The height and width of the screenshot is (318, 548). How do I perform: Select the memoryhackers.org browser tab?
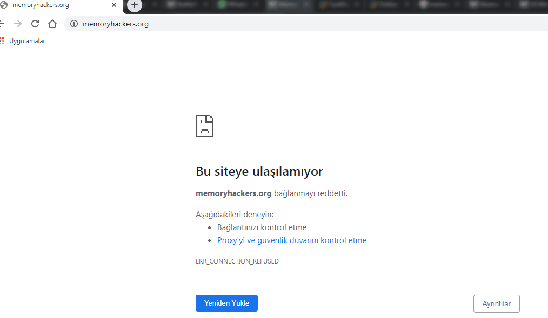60,5
